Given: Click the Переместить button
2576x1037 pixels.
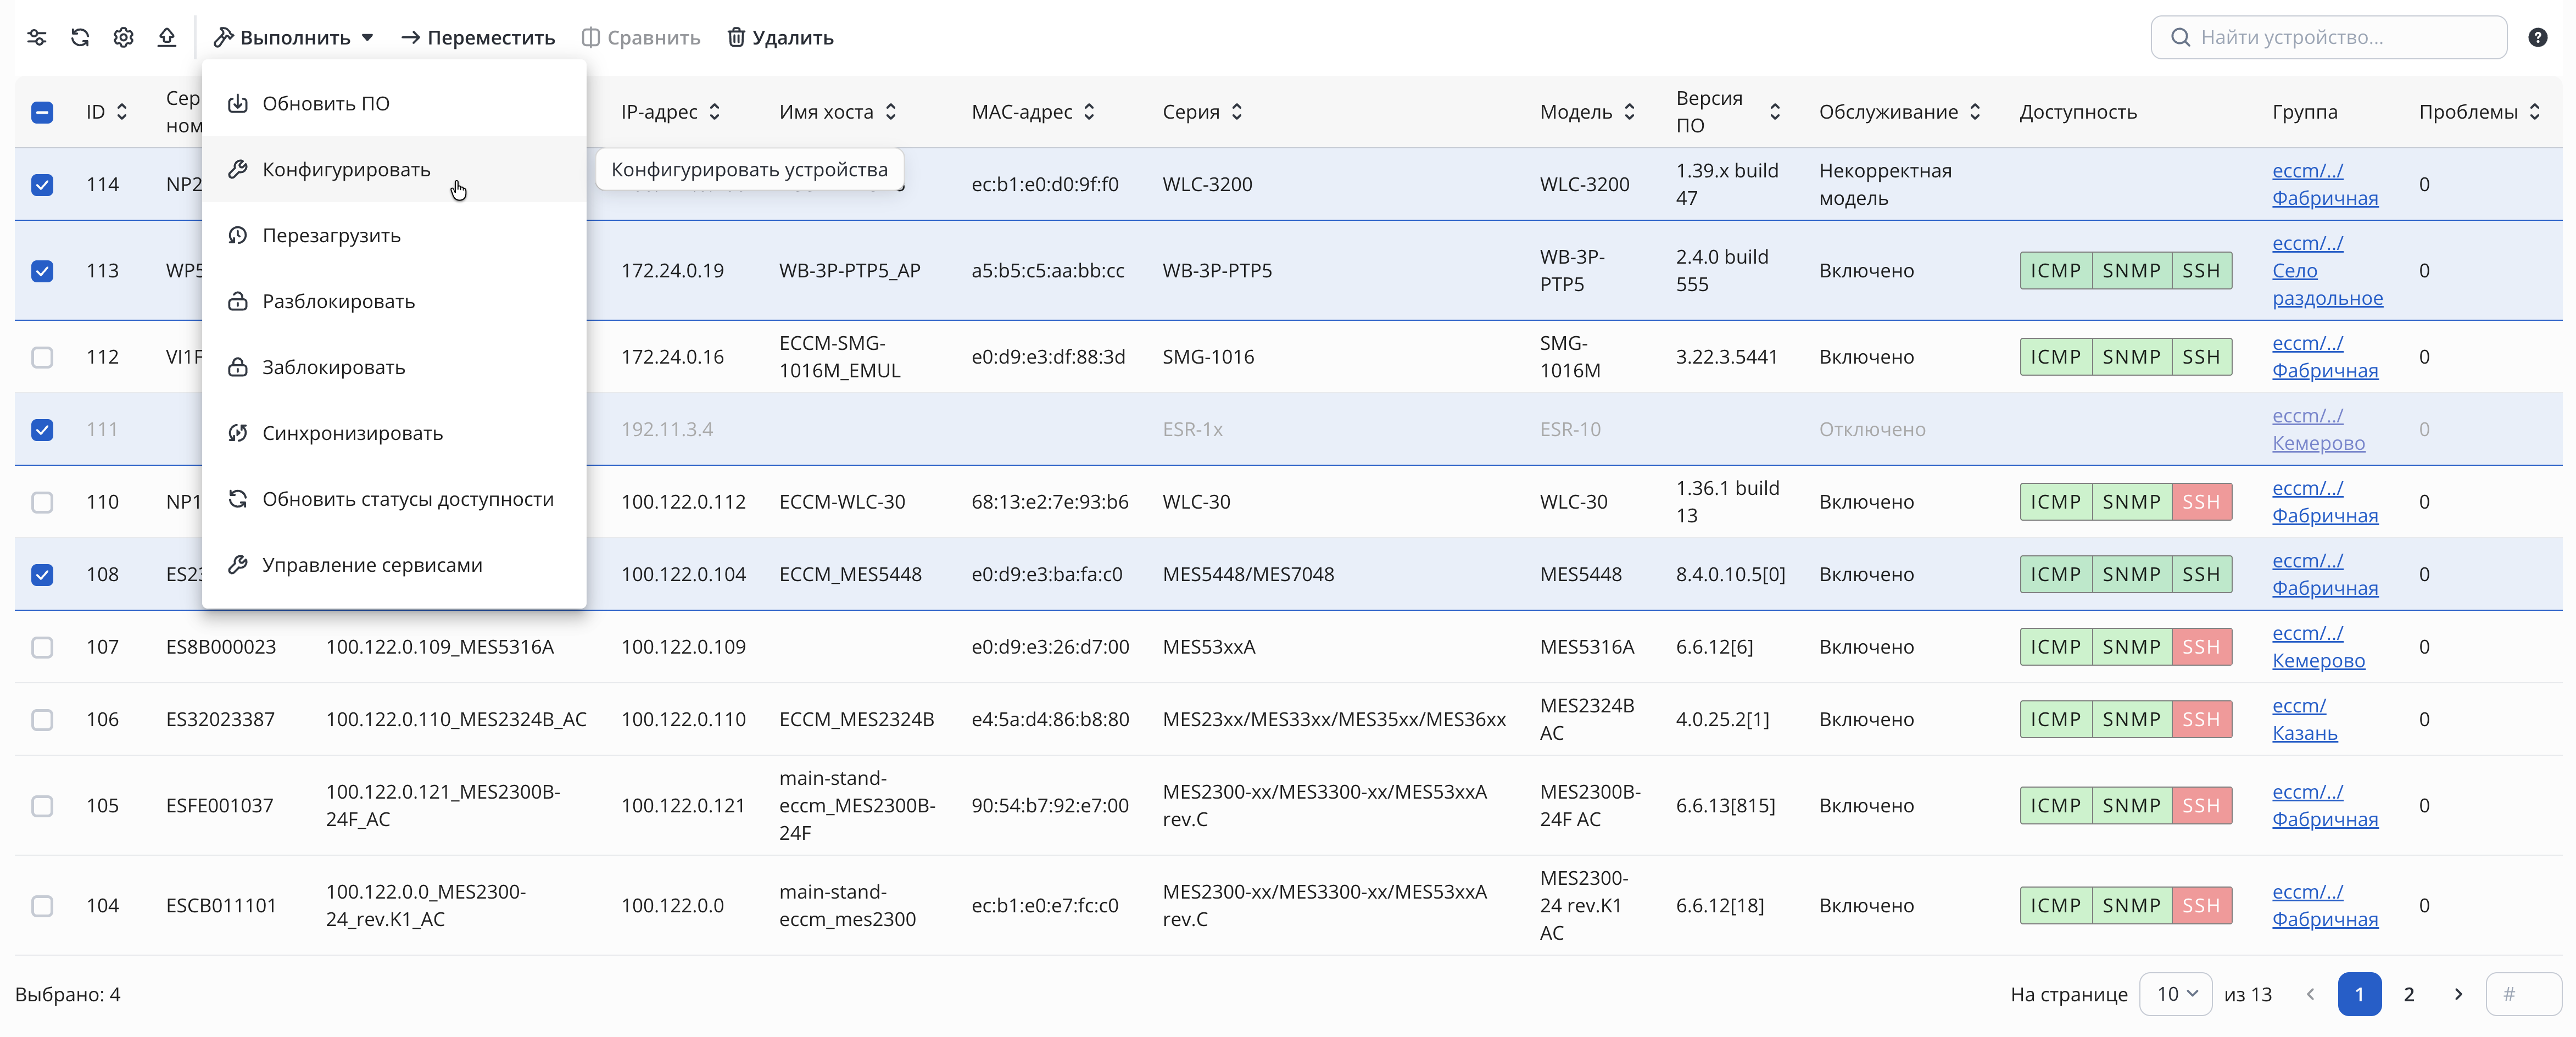Looking at the screenshot, I should (478, 38).
